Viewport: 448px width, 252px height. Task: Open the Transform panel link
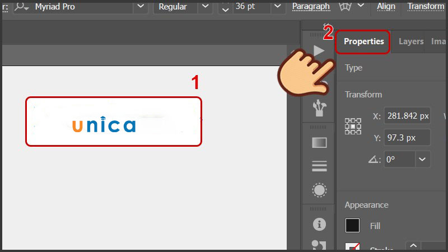pos(426,6)
